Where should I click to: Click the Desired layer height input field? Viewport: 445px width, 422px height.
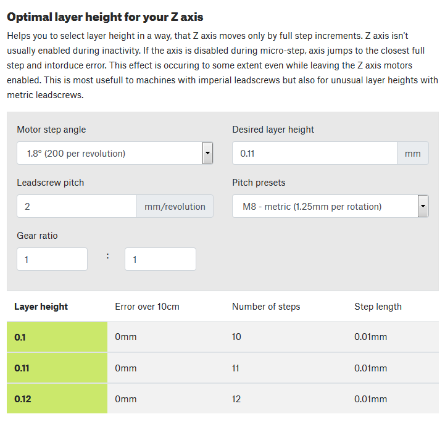point(314,153)
